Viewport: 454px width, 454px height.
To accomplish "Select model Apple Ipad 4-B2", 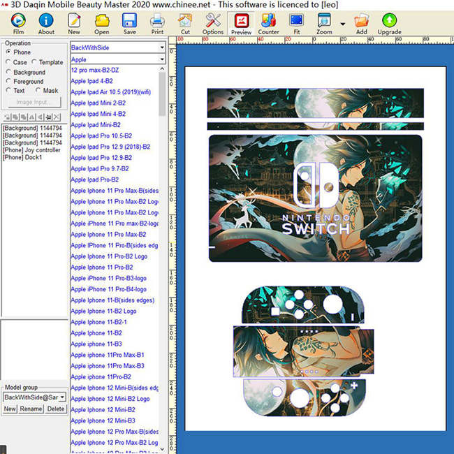I will 91,81.
